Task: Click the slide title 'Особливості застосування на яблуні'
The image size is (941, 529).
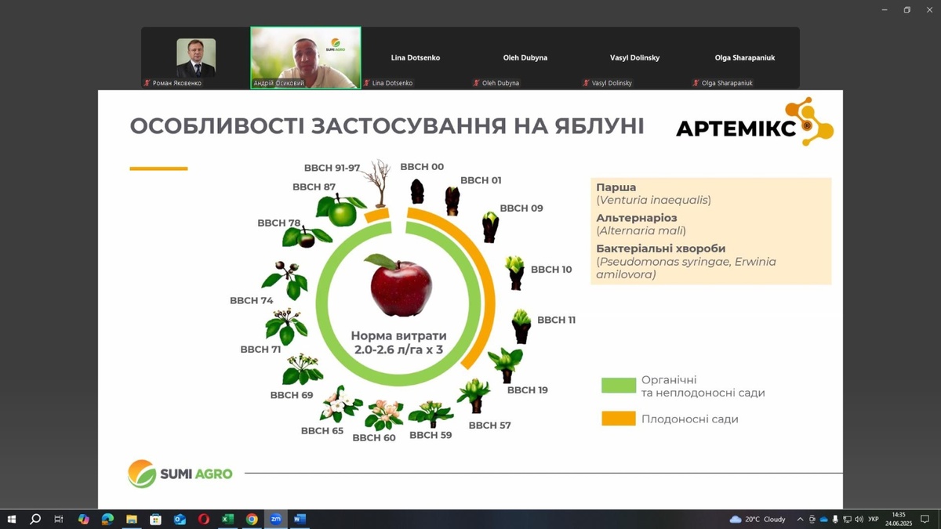Action: 387,126
